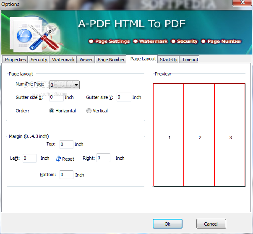Screen dimensions: 253x234
Task: Dismiss dialog with Cancel button
Action: pyautogui.click(x=211, y=224)
